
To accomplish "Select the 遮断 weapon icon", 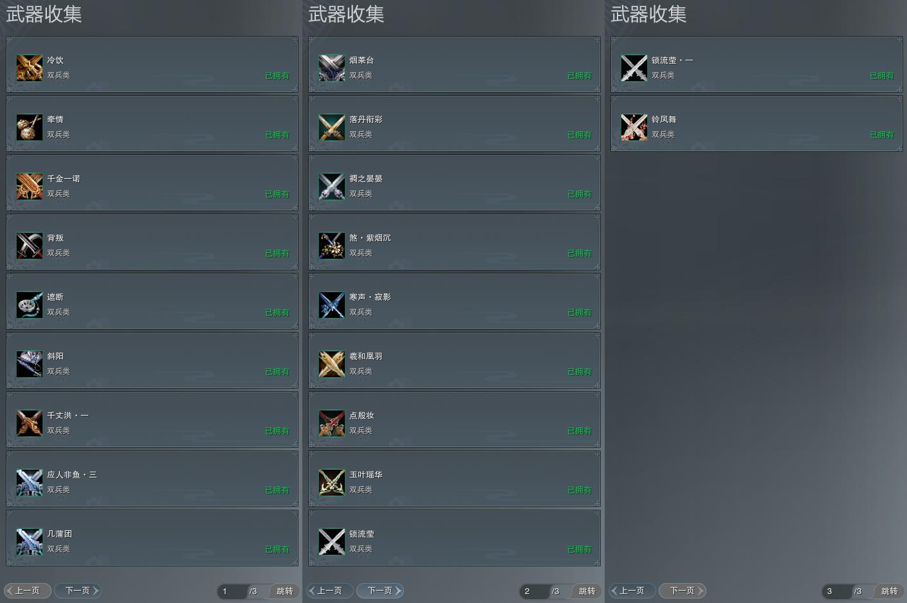I will click(x=30, y=304).
